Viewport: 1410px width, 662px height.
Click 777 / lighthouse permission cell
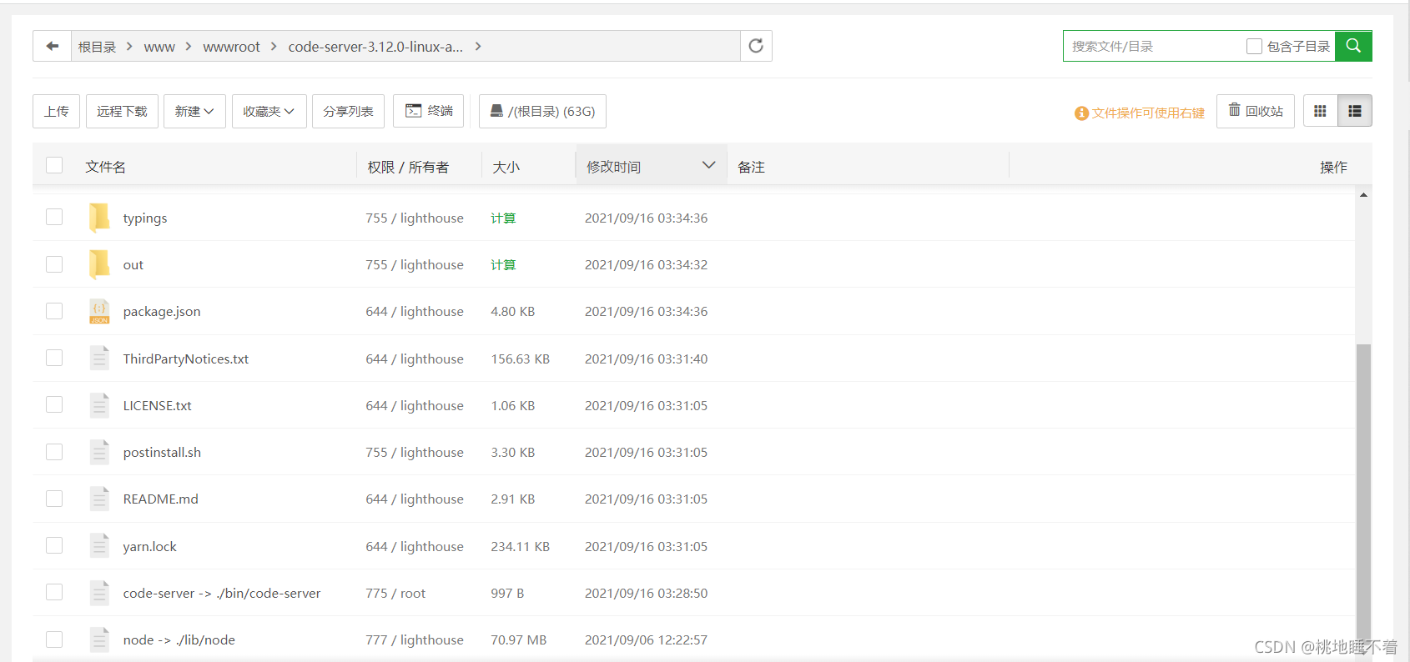415,639
